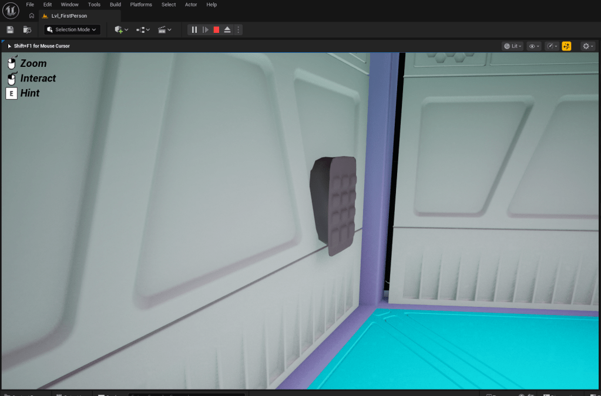The image size is (601, 396).
Task: Toggle the yellow realtime effects button
Action: point(566,46)
